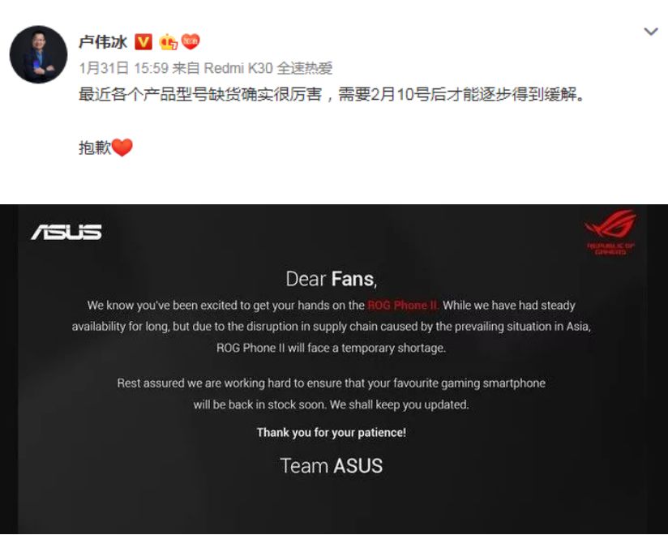The height and width of the screenshot is (535, 668).
Task: Click the Thank you for your patience line
Action: click(x=331, y=432)
